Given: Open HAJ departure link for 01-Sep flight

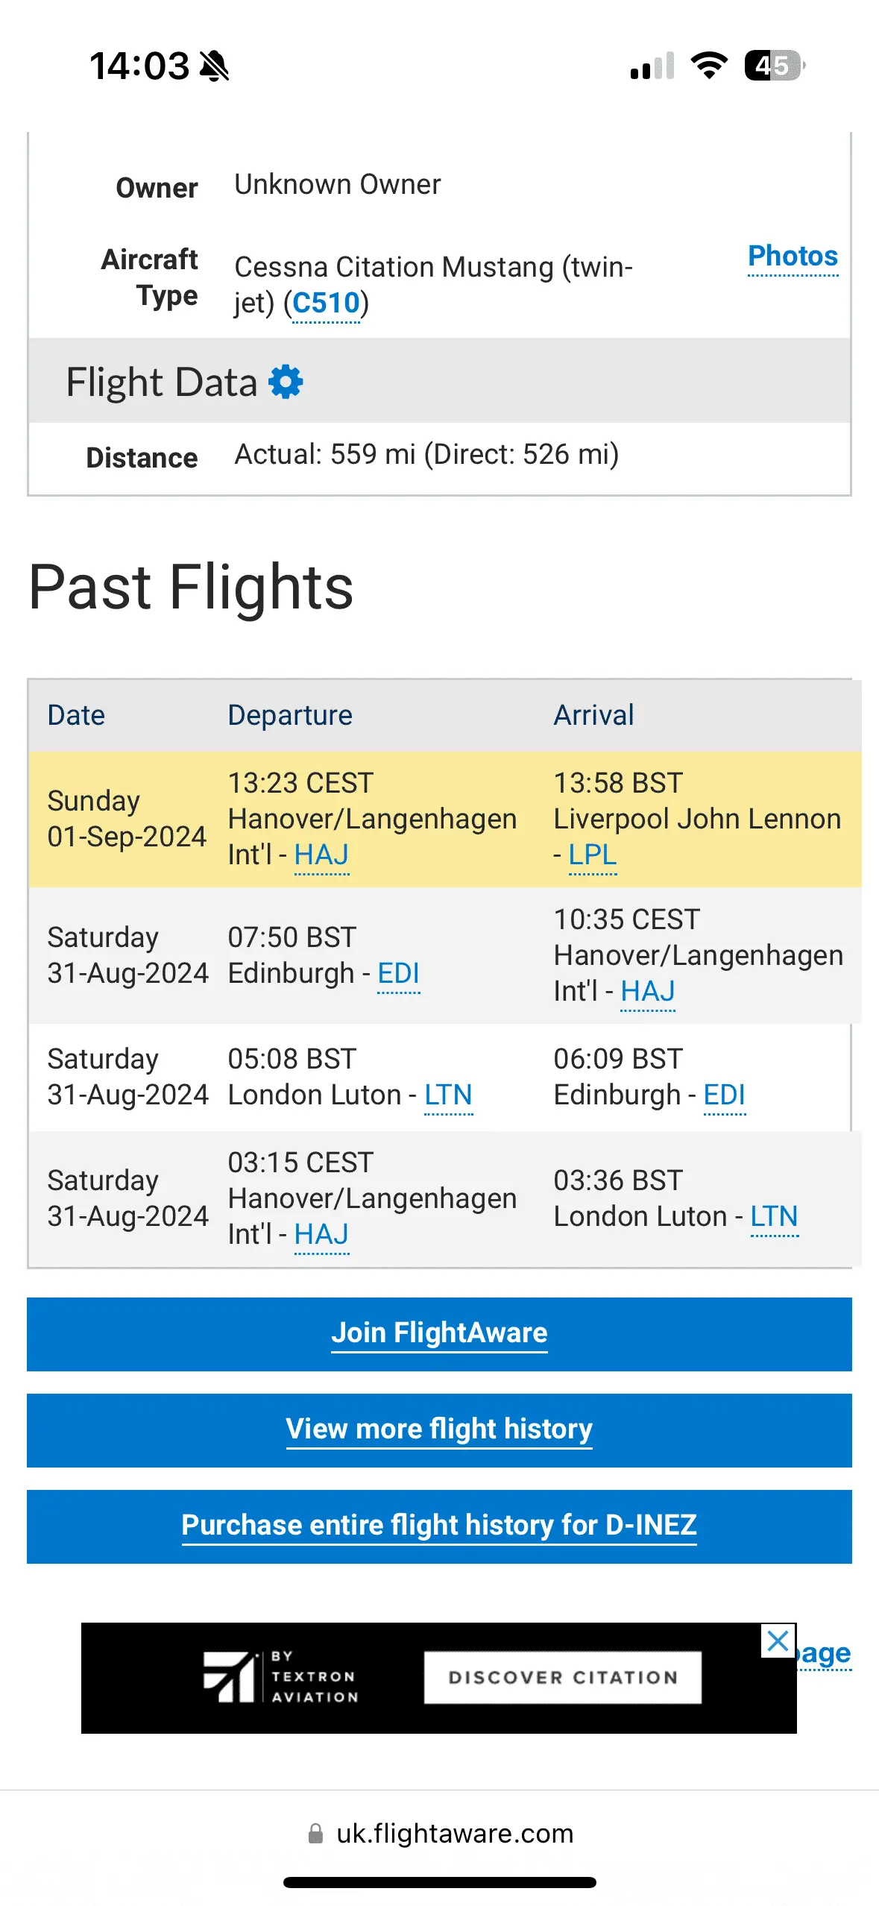Looking at the screenshot, I should tap(321, 855).
